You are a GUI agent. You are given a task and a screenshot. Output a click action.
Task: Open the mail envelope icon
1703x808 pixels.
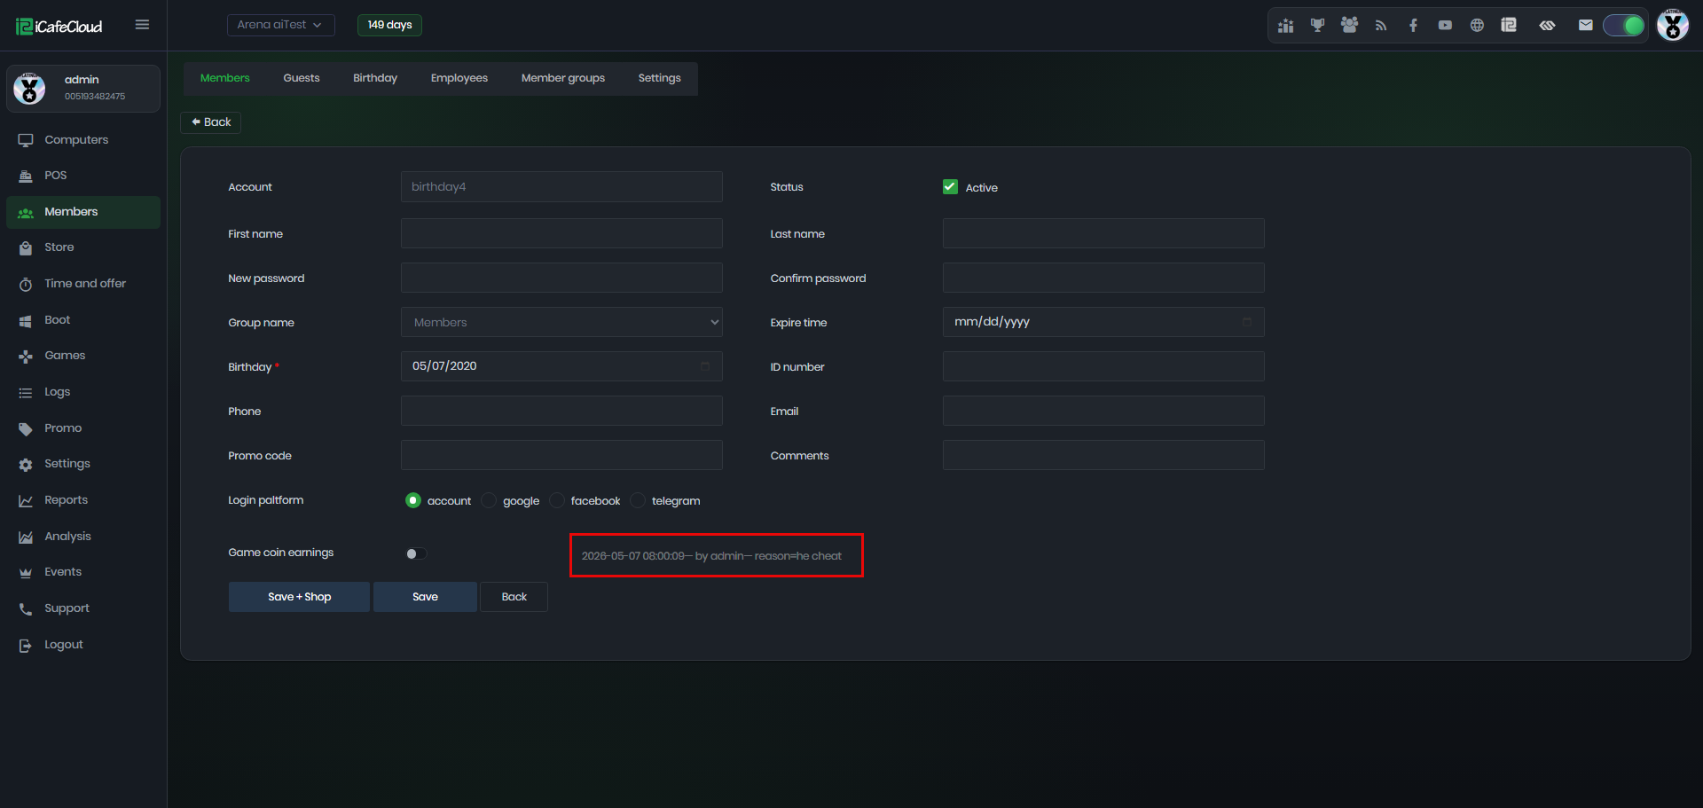(x=1586, y=26)
